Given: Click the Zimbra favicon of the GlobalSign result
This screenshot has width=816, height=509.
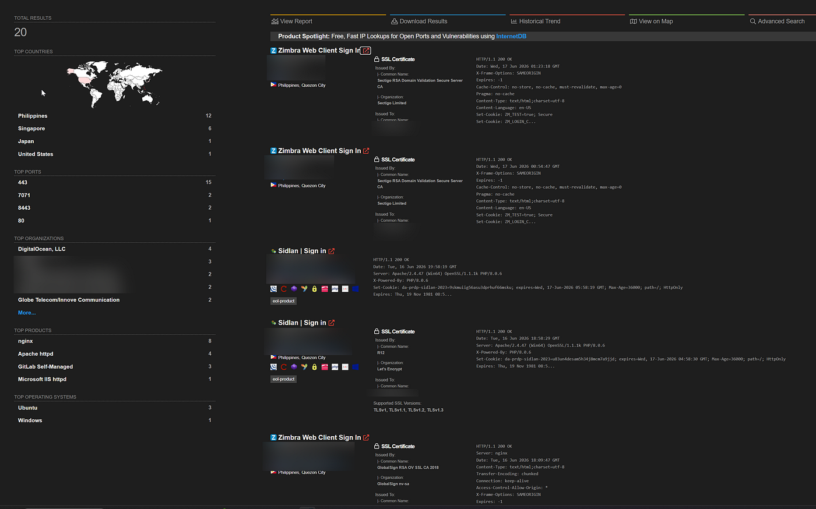Looking at the screenshot, I should [x=273, y=437].
